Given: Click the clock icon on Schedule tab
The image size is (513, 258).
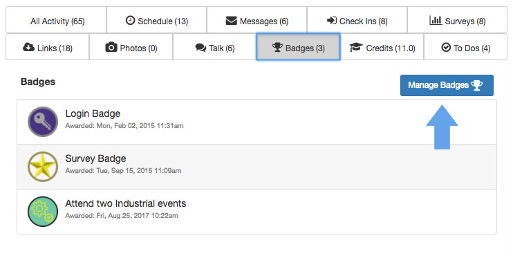Looking at the screenshot, I should [x=130, y=21].
